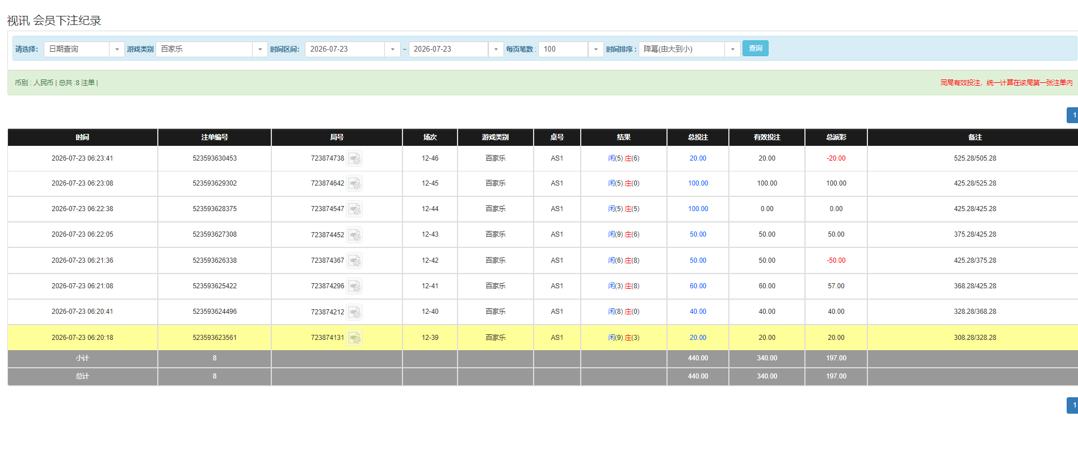This screenshot has height=454, width=1078.
Task: Open round detail icon for 723874738
Action: click(355, 158)
